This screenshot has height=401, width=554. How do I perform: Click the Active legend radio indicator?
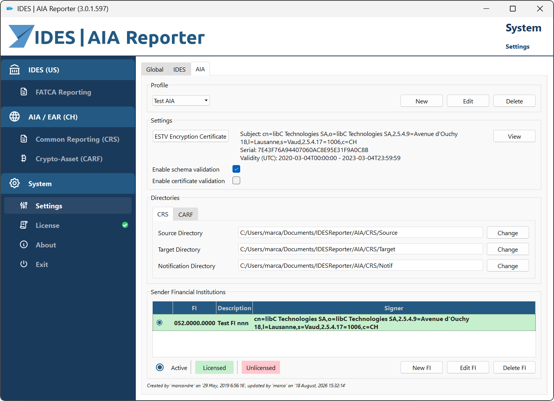pos(160,368)
